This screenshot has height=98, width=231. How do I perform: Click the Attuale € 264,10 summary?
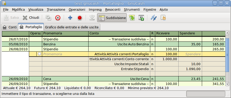click(17, 88)
